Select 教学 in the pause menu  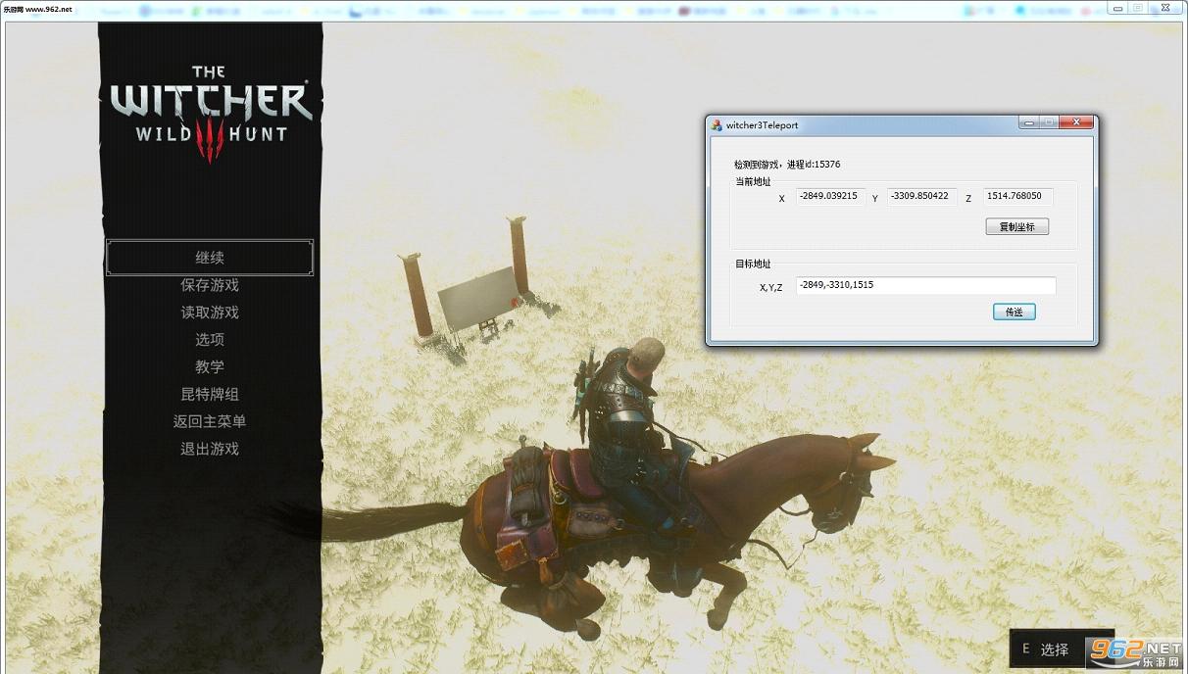click(210, 367)
